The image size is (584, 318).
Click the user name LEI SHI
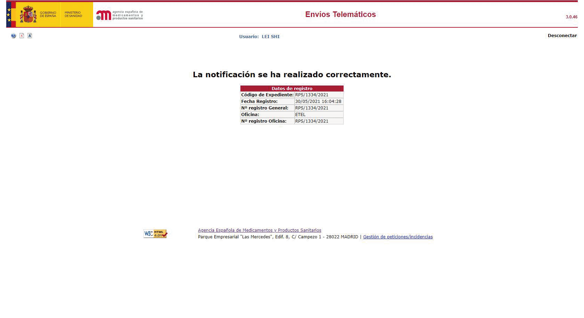pyautogui.click(x=270, y=37)
